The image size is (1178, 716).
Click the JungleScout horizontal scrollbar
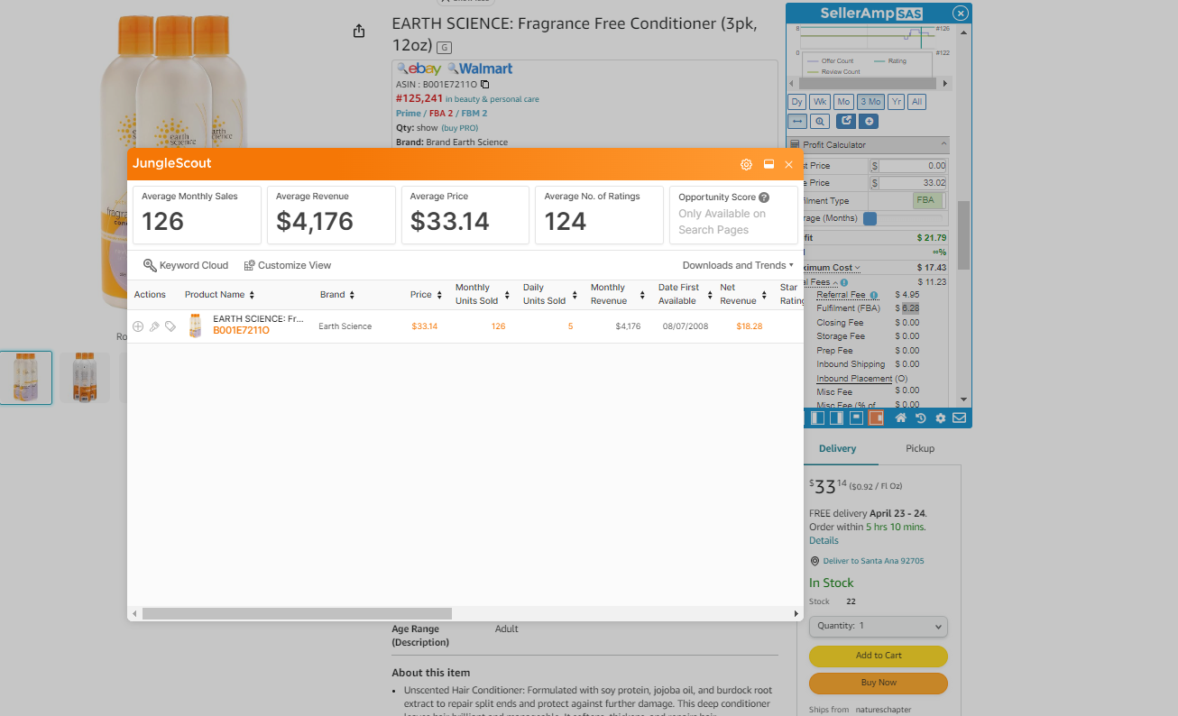(x=297, y=613)
